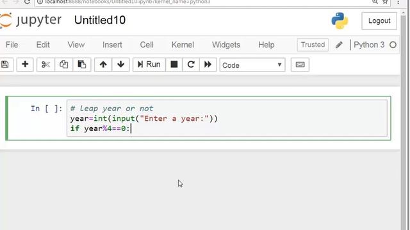Paste cells below icon
This screenshot has height=230, width=410.
coord(81,65)
